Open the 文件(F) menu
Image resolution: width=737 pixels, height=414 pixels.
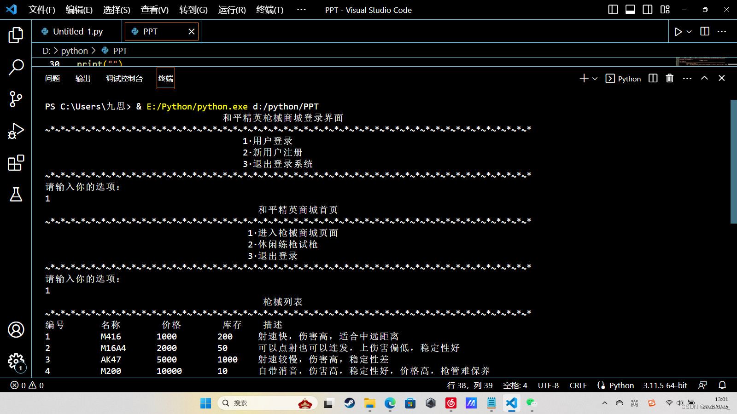[42, 10]
